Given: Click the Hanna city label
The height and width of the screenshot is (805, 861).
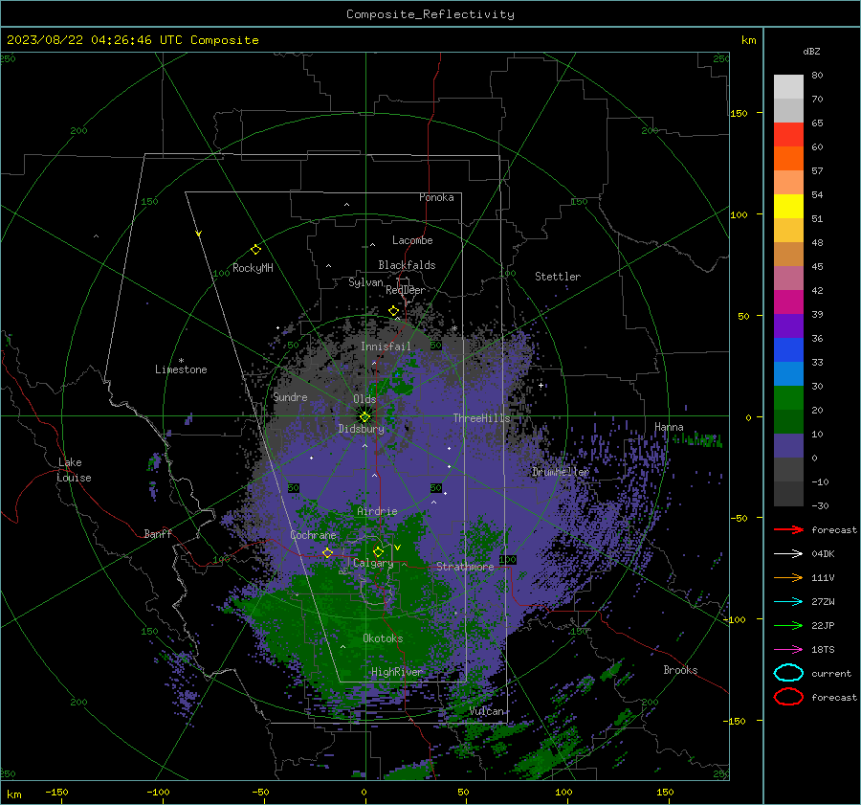Looking at the screenshot, I should pyautogui.click(x=669, y=427).
